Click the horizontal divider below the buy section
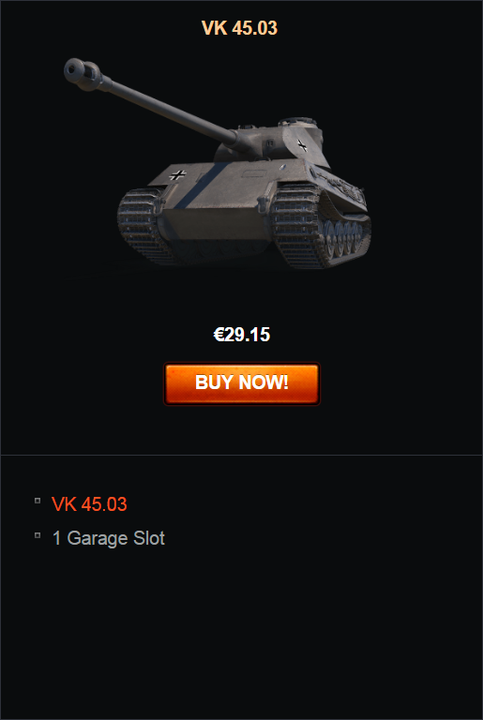This screenshot has width=483, height=720. (x=242, y=455)
